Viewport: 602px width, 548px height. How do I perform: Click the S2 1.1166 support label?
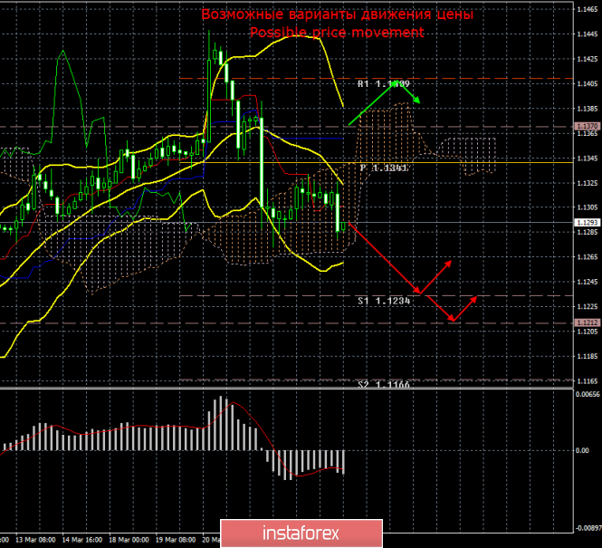[x=384, y=385]
